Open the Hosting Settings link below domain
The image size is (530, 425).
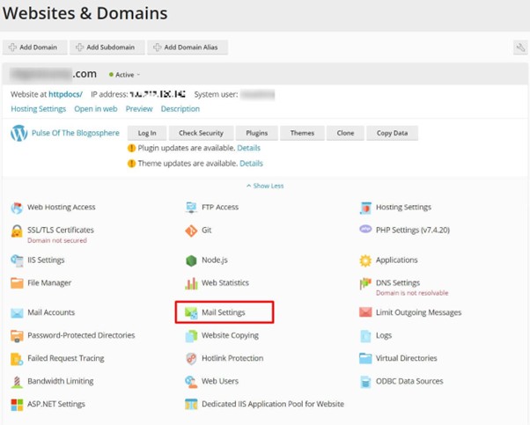[38, 109]
